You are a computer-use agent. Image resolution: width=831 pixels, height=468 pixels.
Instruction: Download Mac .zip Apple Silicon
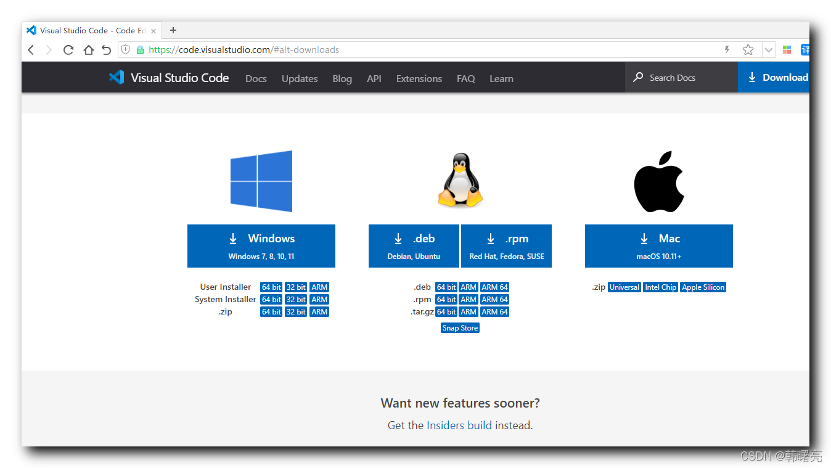(703, 287)
